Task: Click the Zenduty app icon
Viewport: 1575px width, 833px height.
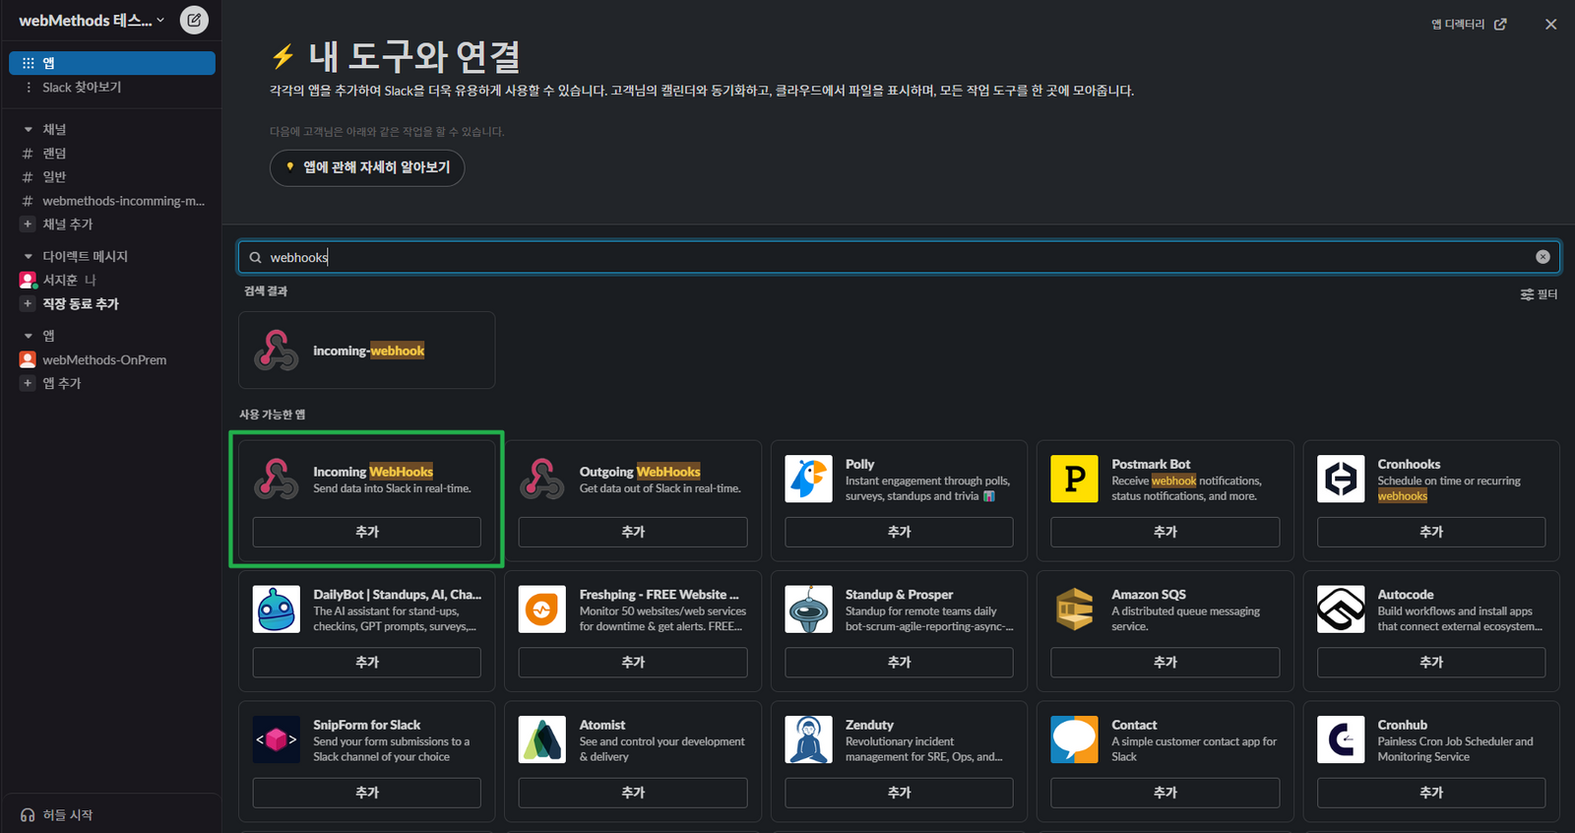Action: pos(808,739)
